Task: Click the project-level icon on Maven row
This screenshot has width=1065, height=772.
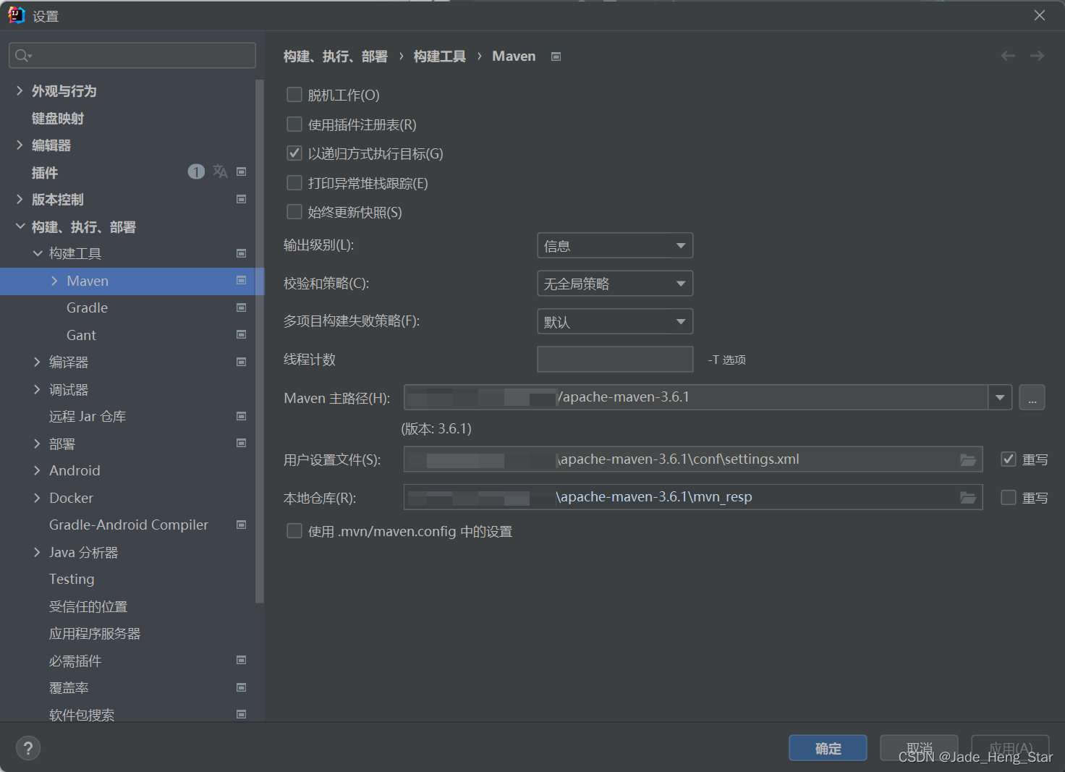Action: pos(242,280)
